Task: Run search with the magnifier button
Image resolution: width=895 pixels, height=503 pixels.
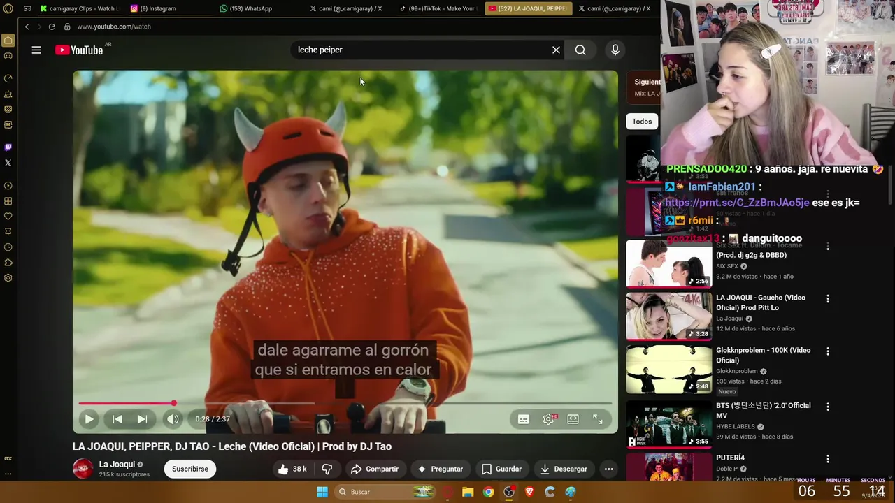Action: (580, 50)
